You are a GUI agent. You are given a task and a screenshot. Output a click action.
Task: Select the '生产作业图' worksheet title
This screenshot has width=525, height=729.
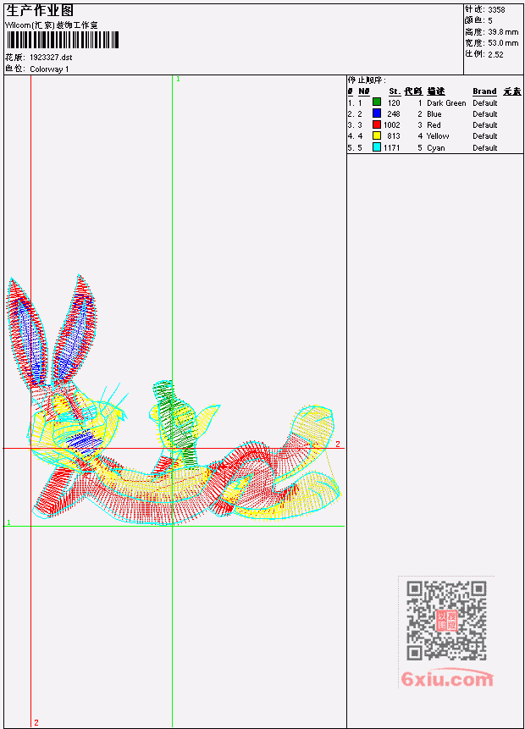click(x=40, y=11)
